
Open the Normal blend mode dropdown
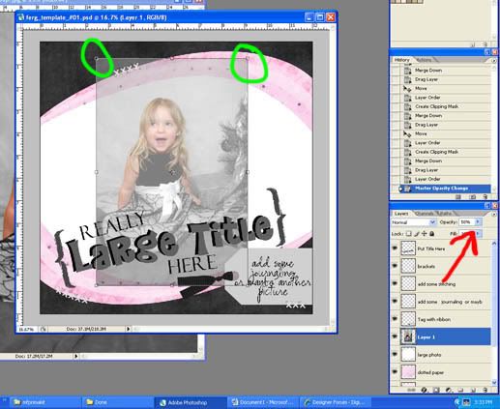click(413, 222)
